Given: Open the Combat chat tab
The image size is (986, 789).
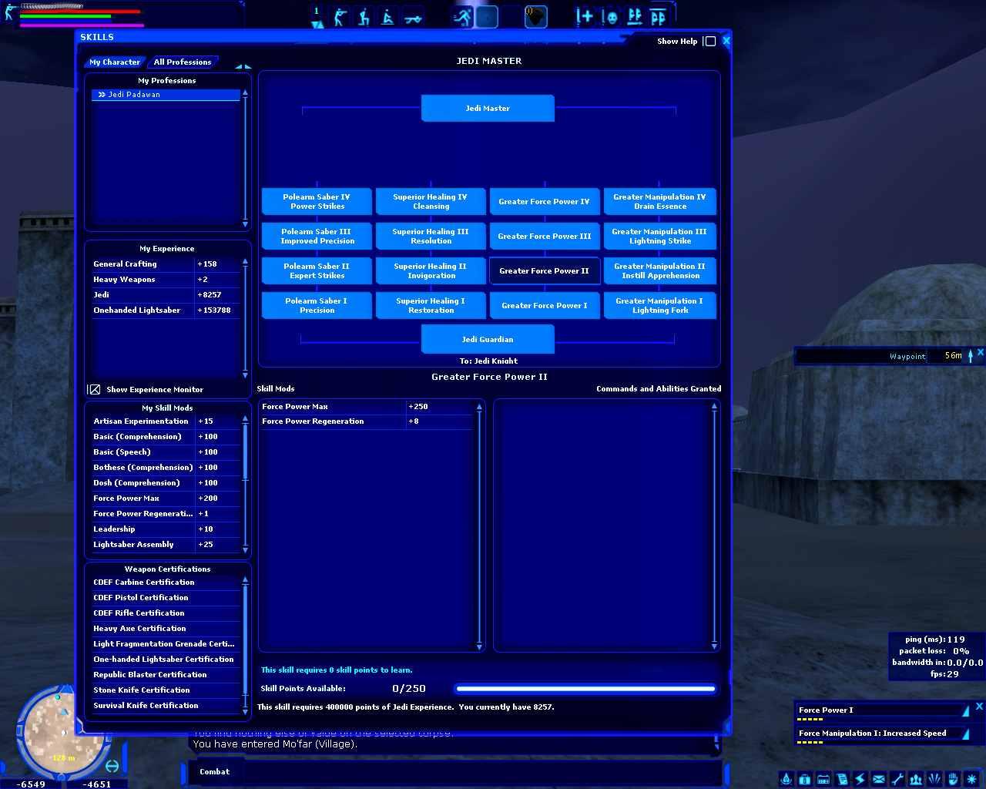Looking at the screenshot, I should [x=214, y=771].
